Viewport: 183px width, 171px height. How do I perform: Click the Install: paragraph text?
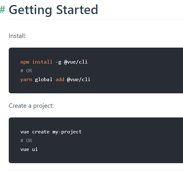click(x=18, y=36)
